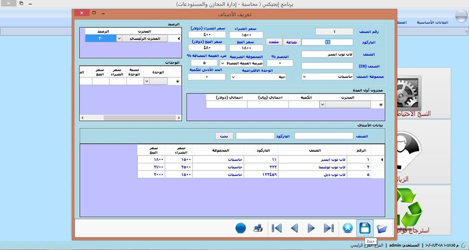
Task: Click the الصنف name field لاب توب ايسر
Action: pos(327,54)
